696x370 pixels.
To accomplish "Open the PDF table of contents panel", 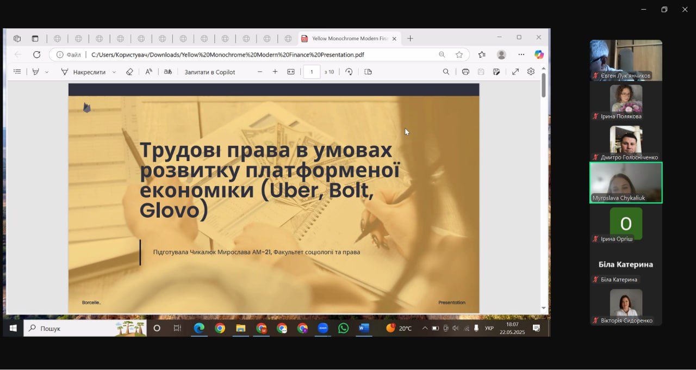I will [x=17, y=72].
